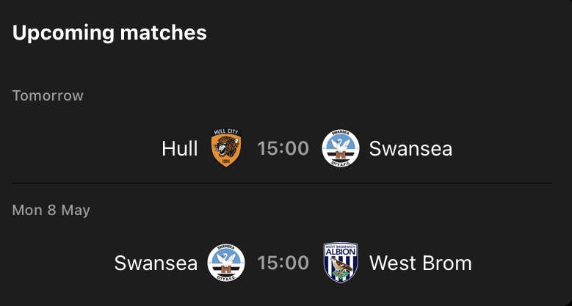The height and width of the screenshot is (306, 572).
Task: Open 15:00 kickoff for Swansea vs West Brom
Action: (283, 263)
